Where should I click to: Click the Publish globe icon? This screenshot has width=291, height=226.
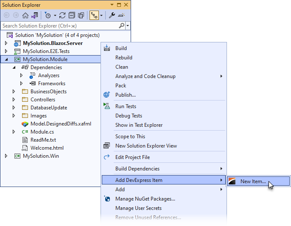[x=107, y=95]
